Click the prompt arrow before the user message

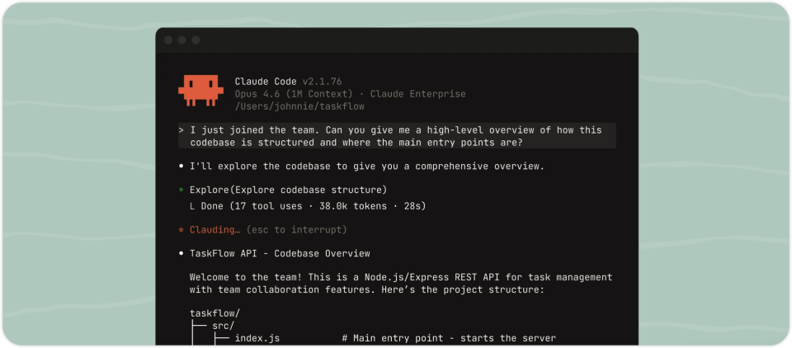181,130
